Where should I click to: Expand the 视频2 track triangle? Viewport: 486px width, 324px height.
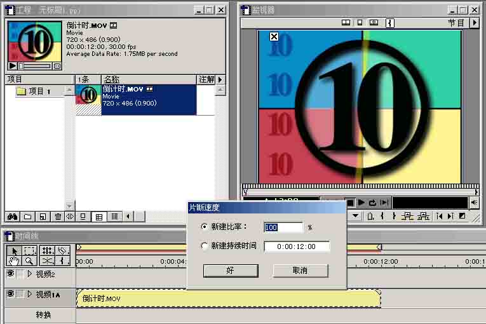click(x=30, y=274)
